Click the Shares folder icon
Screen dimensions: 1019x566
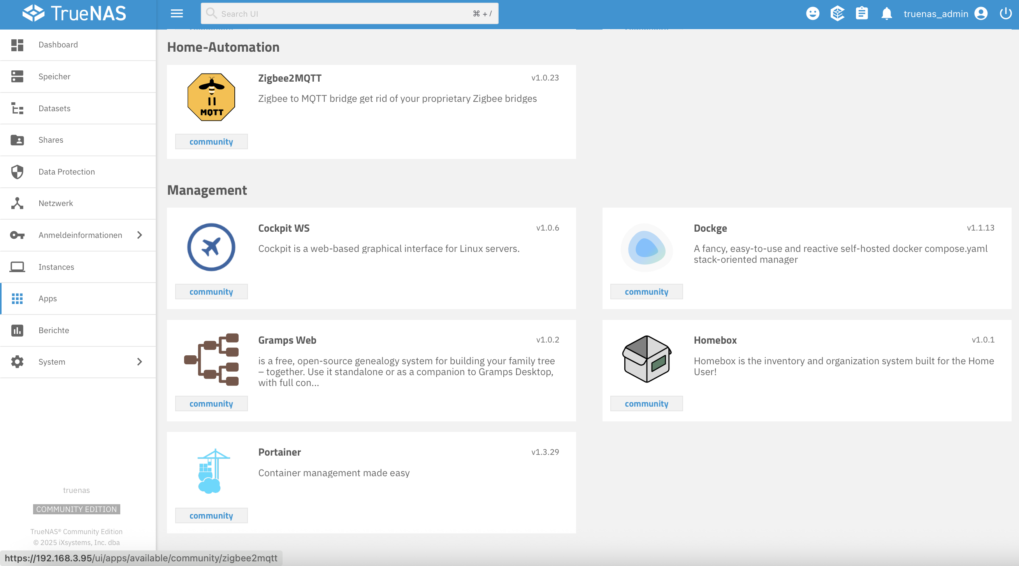17,140
